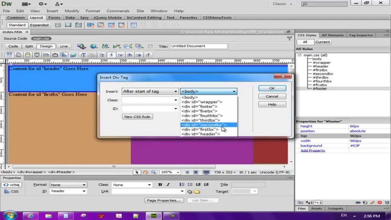Open Multiscreen preview icon in document toolbar
This screenshot has height=220, width=391.
click(x=81, y=46)
